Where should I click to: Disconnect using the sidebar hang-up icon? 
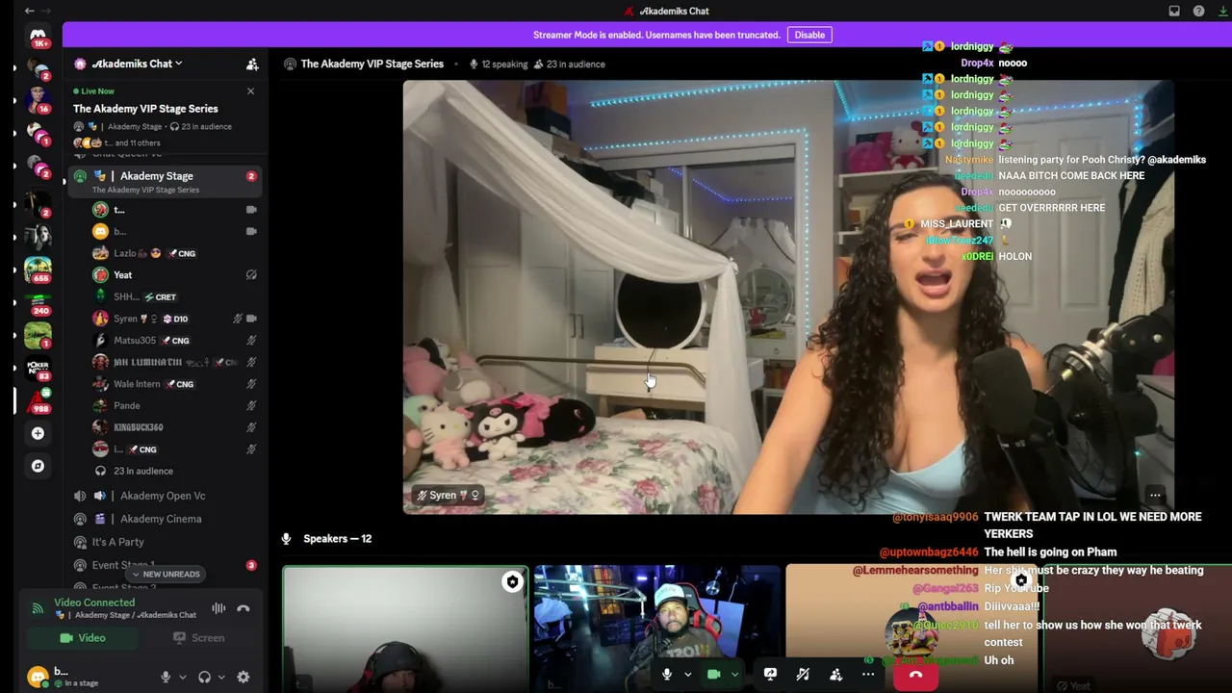(243, 608)
